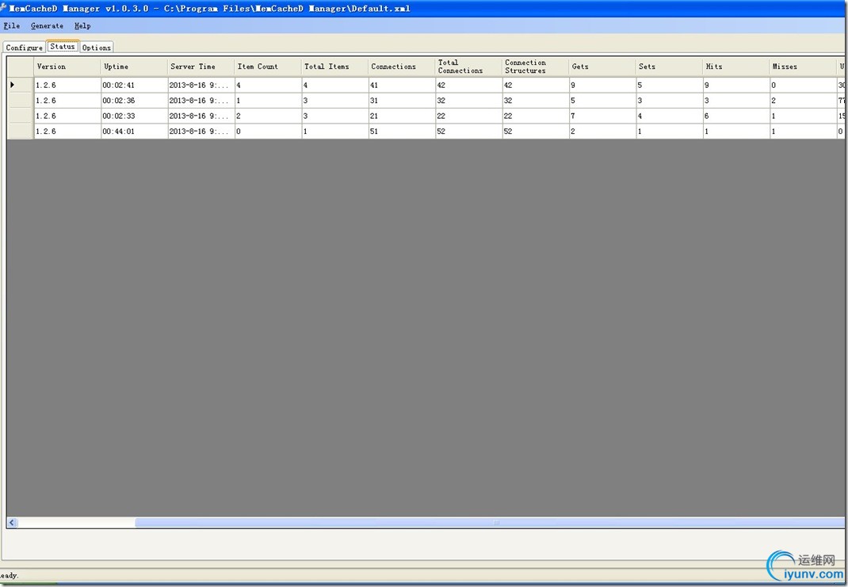Sort by the Server Time column header
This screenshot has width=848, height=587.
[201, 67]
